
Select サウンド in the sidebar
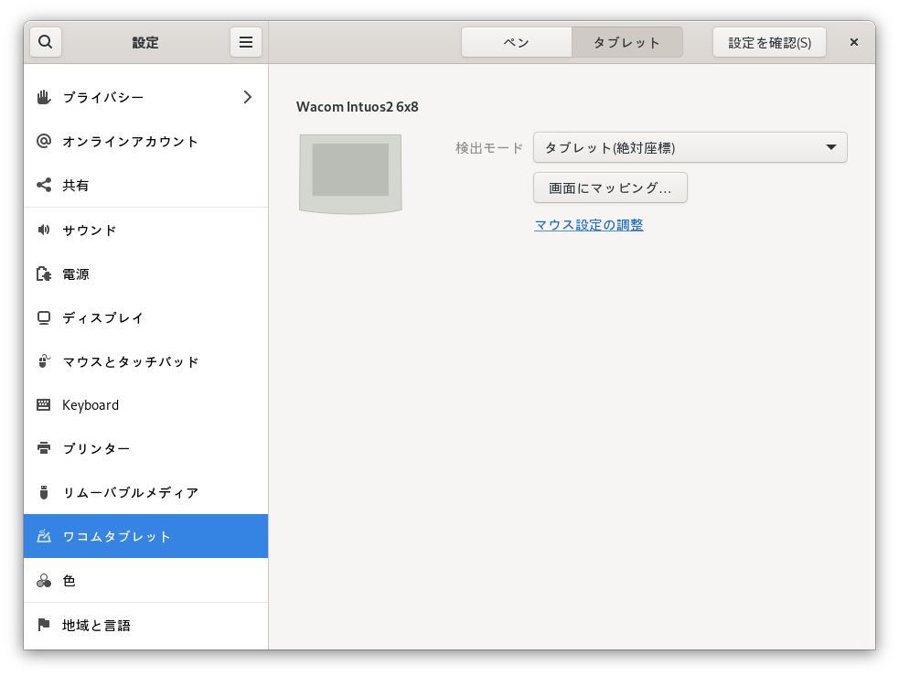[145, 230]
